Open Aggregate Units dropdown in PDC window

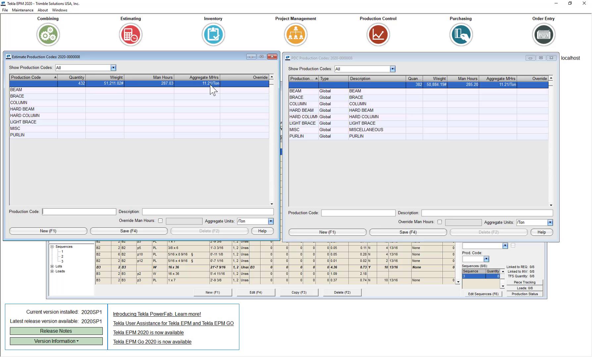coord(550,222)
